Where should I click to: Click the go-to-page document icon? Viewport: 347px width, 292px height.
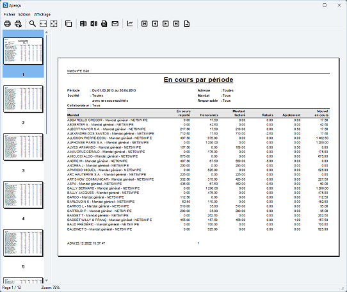click(187, 24)
